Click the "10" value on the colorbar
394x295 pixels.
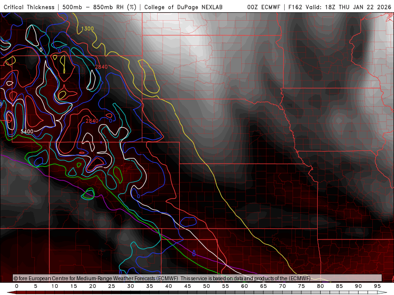[55, 286]
